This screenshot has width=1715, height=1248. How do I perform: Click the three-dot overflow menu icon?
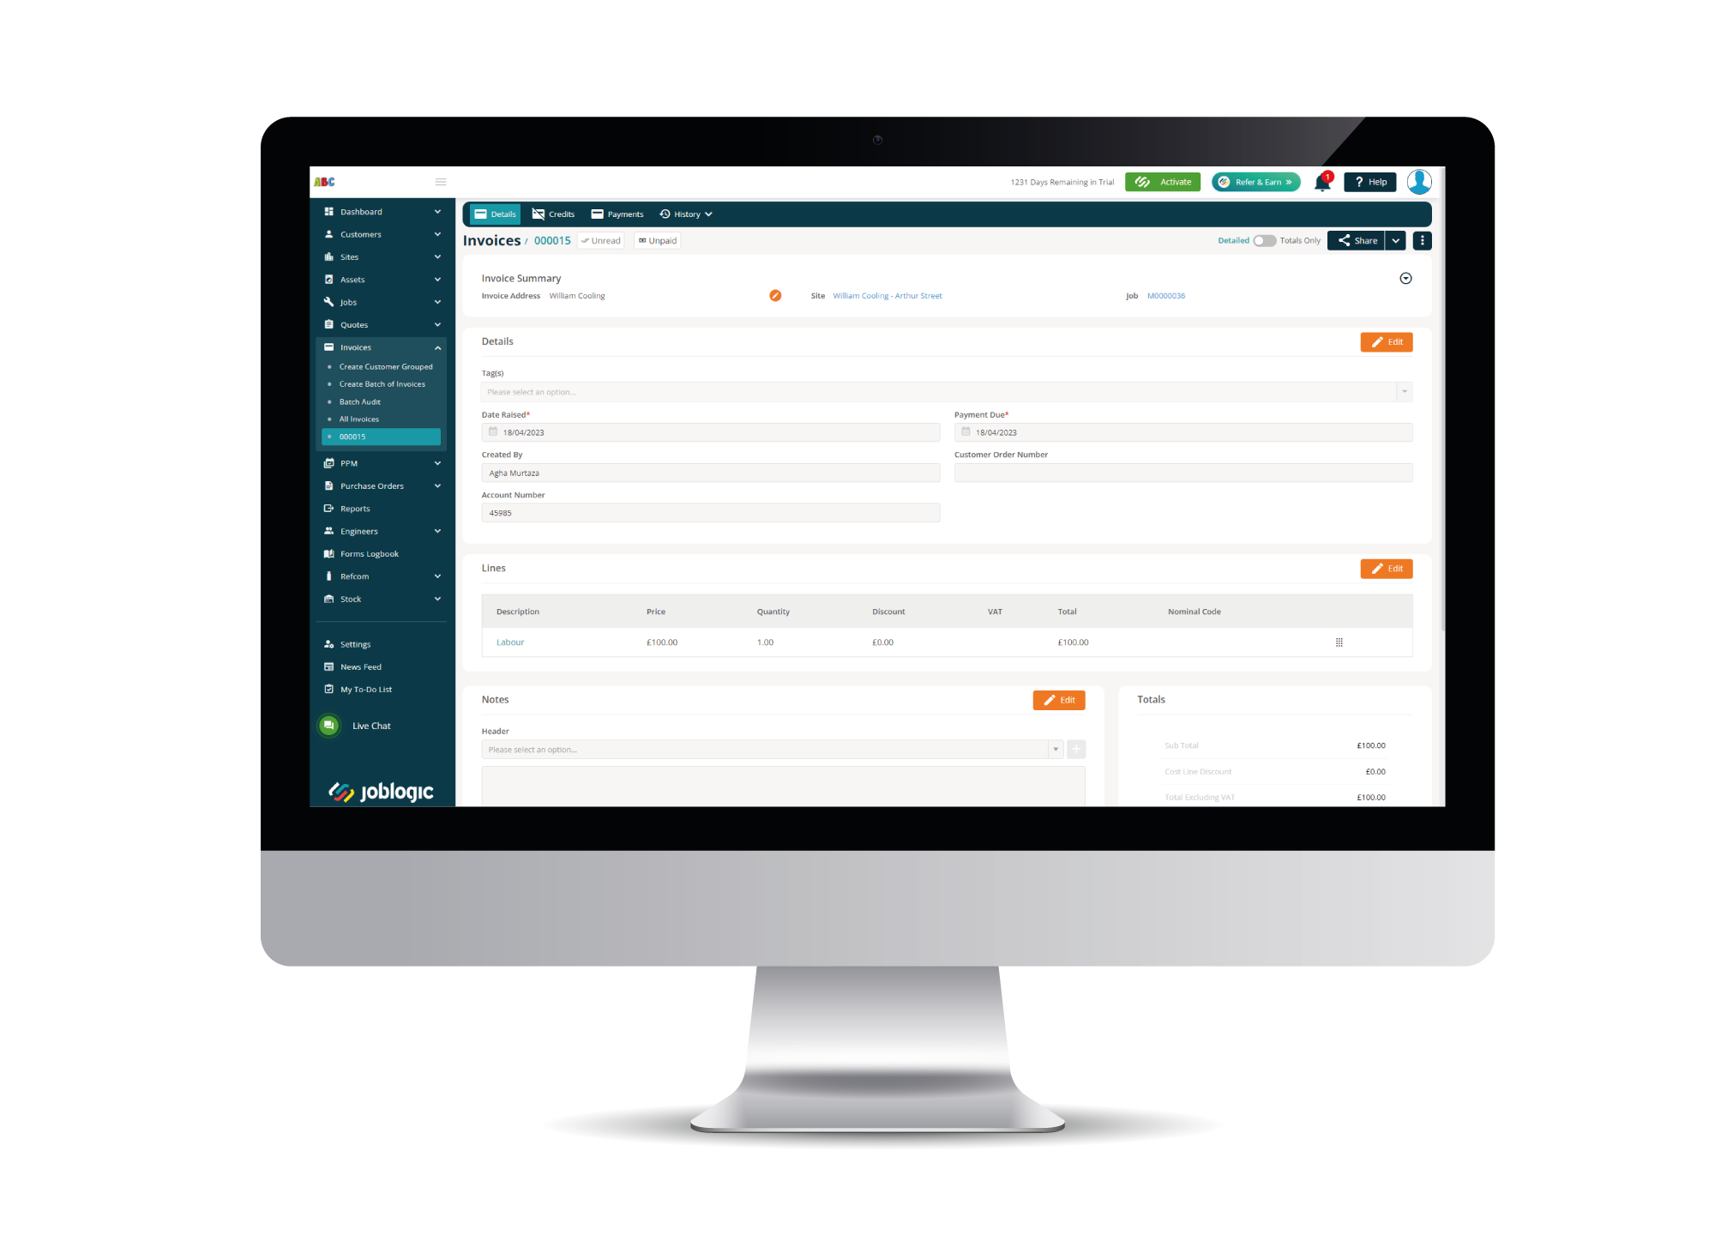pos(1422,241)
